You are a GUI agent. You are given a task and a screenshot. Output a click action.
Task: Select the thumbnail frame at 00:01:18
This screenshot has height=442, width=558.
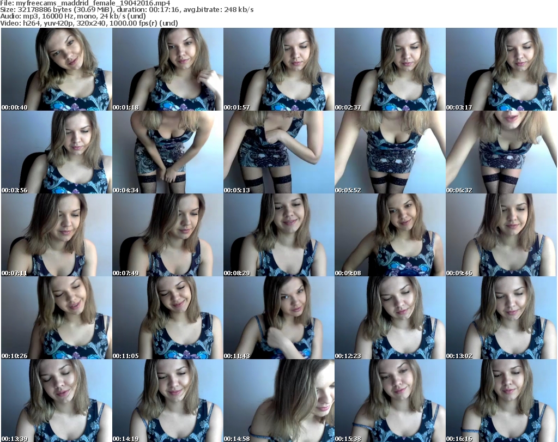click(x=168, y=69)
